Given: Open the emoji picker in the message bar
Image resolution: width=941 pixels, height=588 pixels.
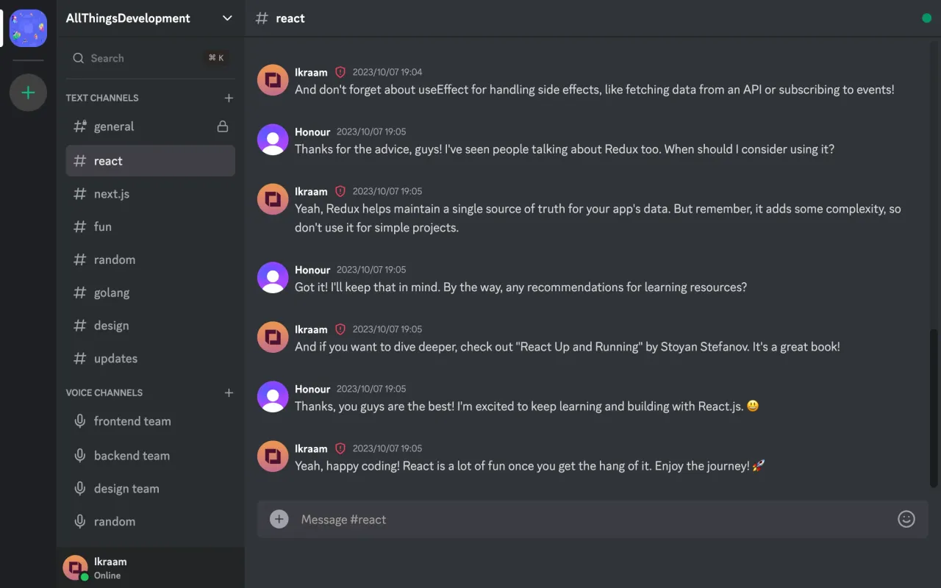Looking at the screenshot, I should [906, 519].
